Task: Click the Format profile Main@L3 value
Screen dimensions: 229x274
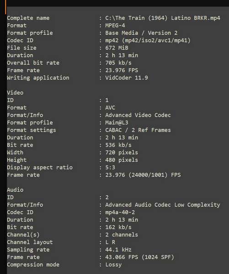Action: coord(117,122)
